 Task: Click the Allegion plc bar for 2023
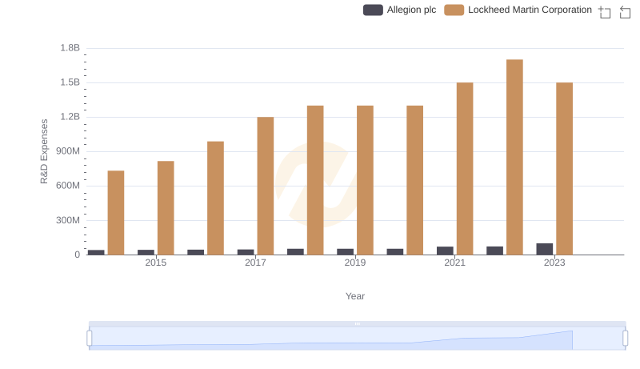click(545, 249)
